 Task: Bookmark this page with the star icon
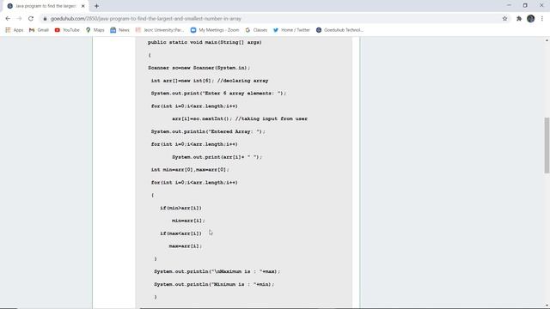pyautogui.click(x=504, y=19)
